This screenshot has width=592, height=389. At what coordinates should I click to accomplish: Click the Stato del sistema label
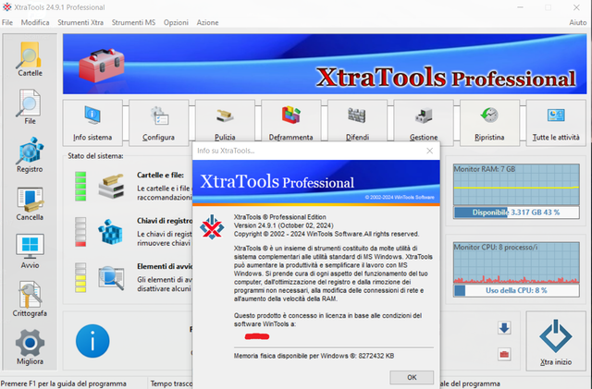pos(95,156)
